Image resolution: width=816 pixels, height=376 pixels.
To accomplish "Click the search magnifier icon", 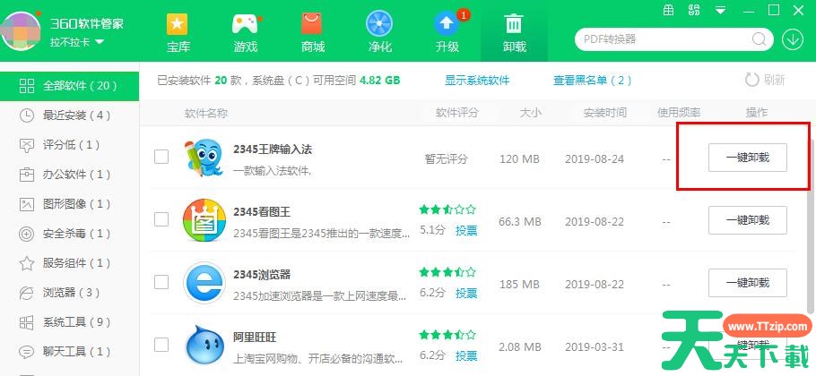I will point(760,39).
